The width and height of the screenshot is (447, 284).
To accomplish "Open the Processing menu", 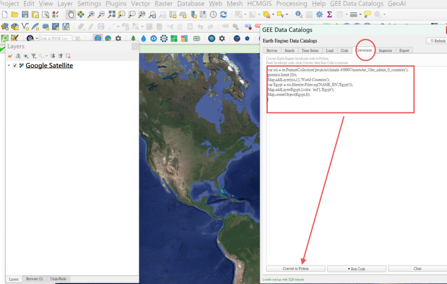I will 291,3.
